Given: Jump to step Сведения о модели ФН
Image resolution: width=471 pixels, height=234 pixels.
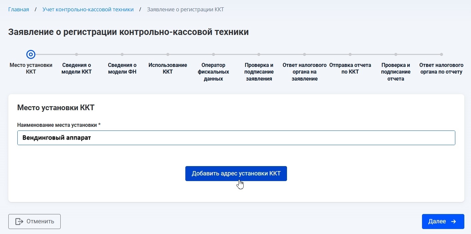Looking at the screenshot, I should (122, 68).
